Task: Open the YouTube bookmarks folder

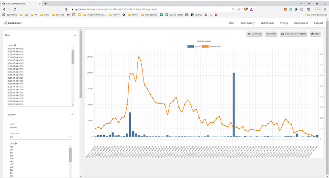Action: coord(58,15)
